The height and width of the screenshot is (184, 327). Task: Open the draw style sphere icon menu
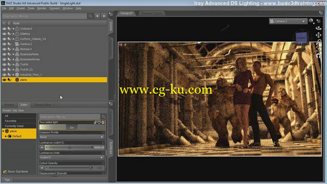[x=311, y=21]
